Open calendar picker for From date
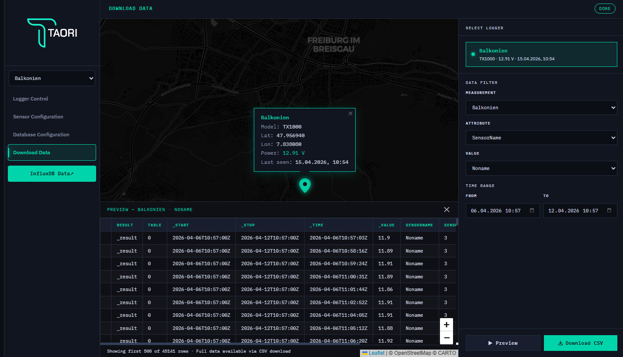Screen dimensions: 623x357 [532, 211]
